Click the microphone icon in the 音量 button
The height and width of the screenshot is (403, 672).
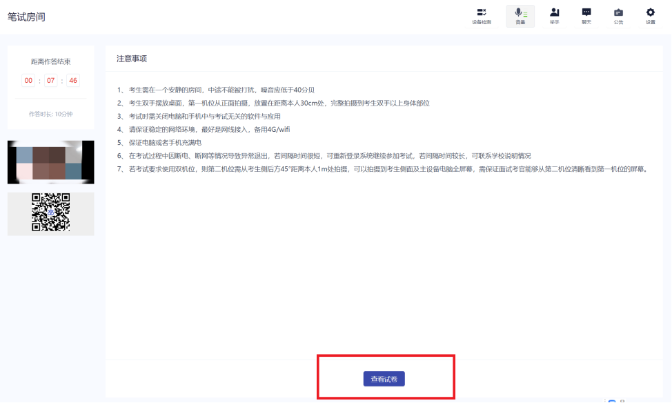click(519, 12)
